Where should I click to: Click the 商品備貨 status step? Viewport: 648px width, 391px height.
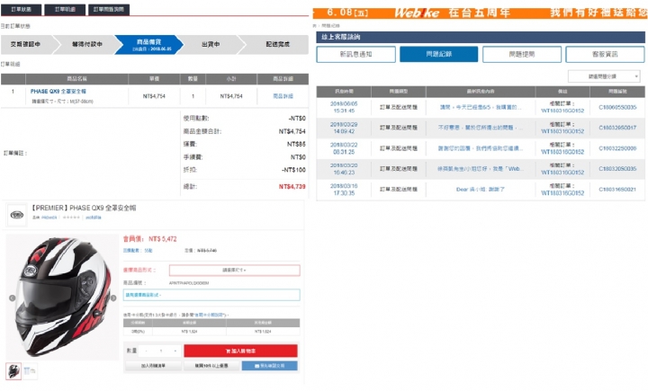pyautogui.click(x=148, y=45)
